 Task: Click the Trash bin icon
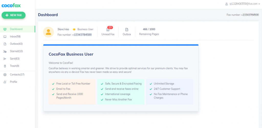pos(5,66)
